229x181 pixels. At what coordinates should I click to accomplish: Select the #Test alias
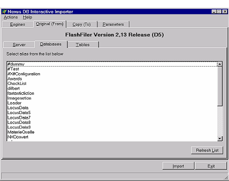[x=112, y=69]
